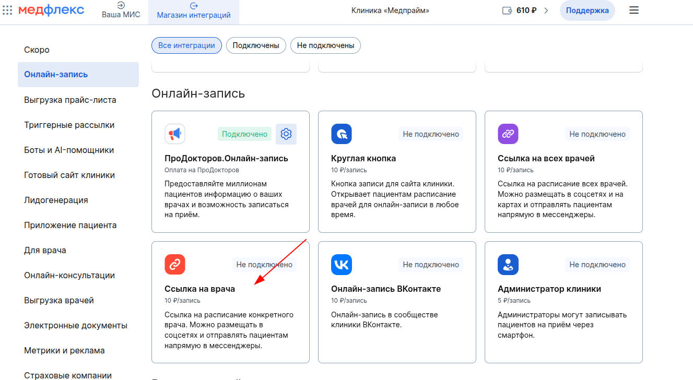Filter by Подключены integrations
The image size is (693, 380).
256,45
